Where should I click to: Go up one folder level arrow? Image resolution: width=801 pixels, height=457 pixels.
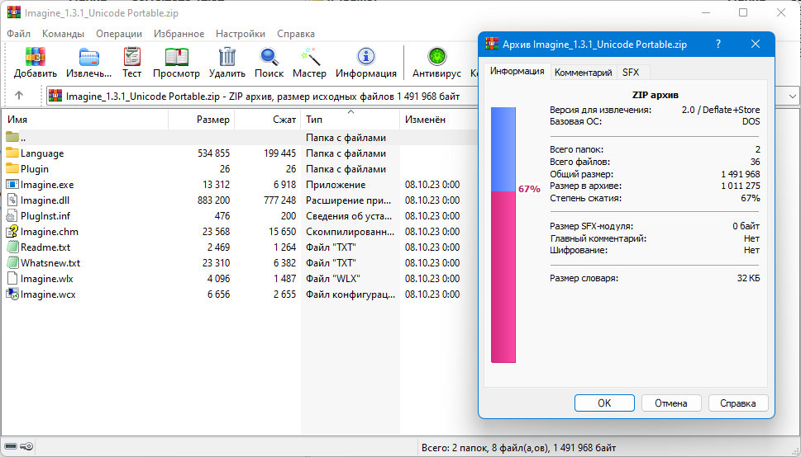19,96
